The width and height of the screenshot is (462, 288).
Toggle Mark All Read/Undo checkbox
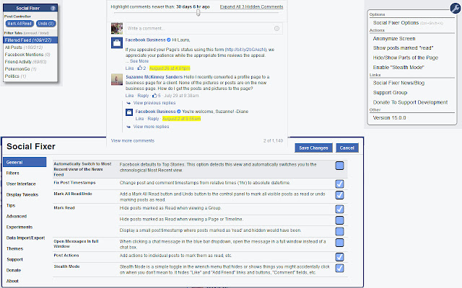click(339, 195)
